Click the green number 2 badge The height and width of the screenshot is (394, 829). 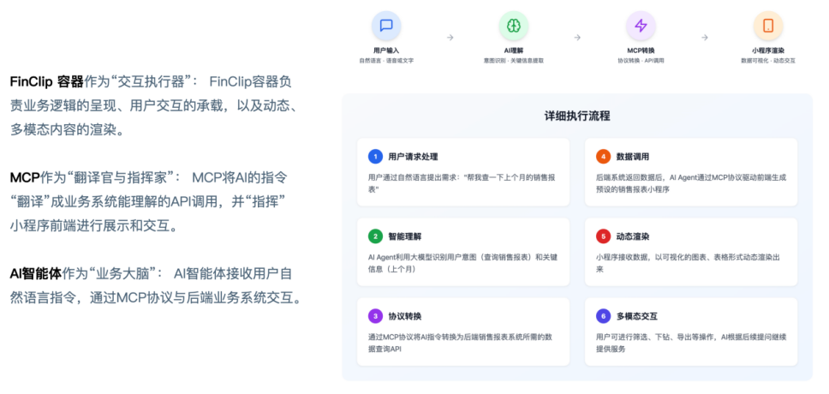pyautogui.click(x=375, y=236)
